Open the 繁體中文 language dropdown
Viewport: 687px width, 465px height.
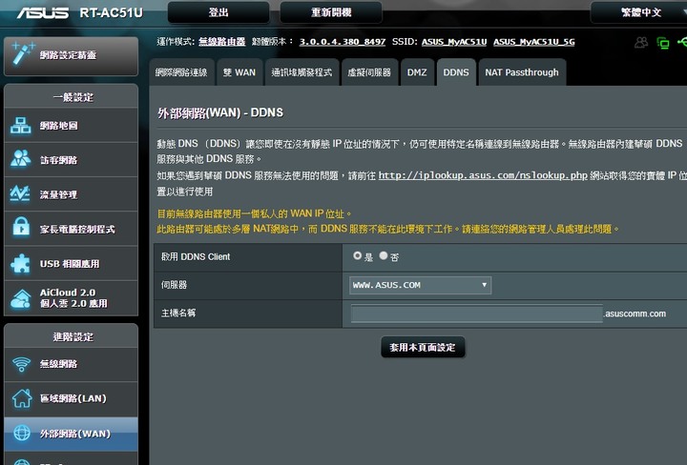639,12
